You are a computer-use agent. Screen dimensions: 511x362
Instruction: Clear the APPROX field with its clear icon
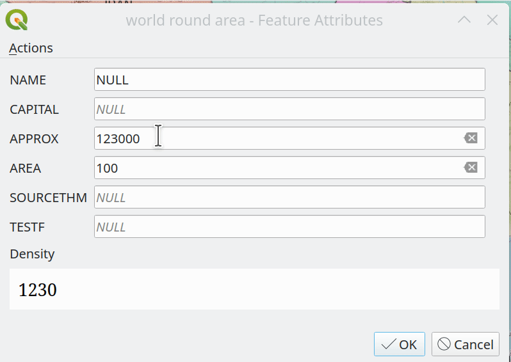471,138
